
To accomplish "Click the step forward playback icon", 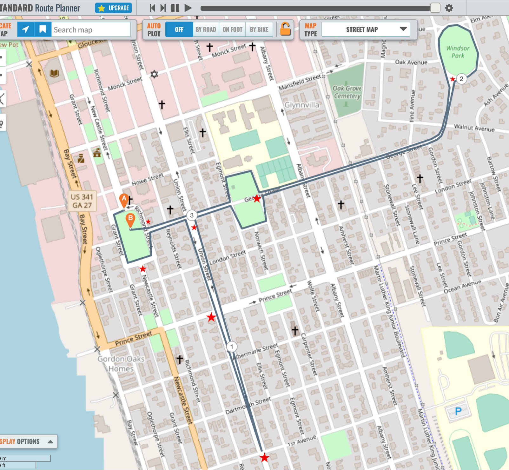I will pos(163,8).
